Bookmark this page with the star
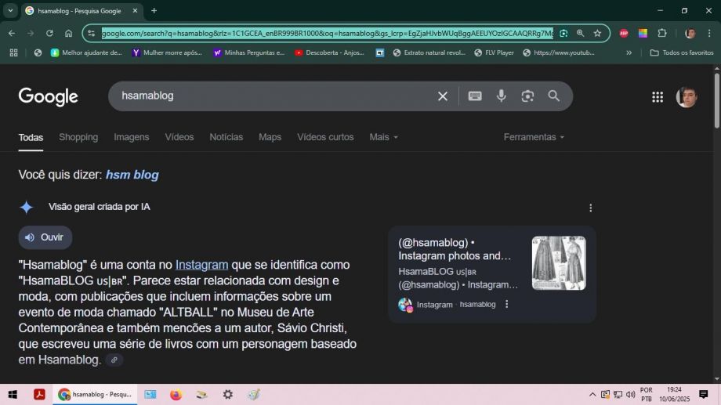This screenshot has height=405, width=721. point(597,33)
